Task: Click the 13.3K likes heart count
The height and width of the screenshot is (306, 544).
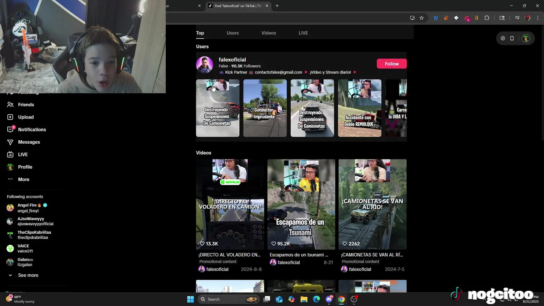Action: (209, 244)
